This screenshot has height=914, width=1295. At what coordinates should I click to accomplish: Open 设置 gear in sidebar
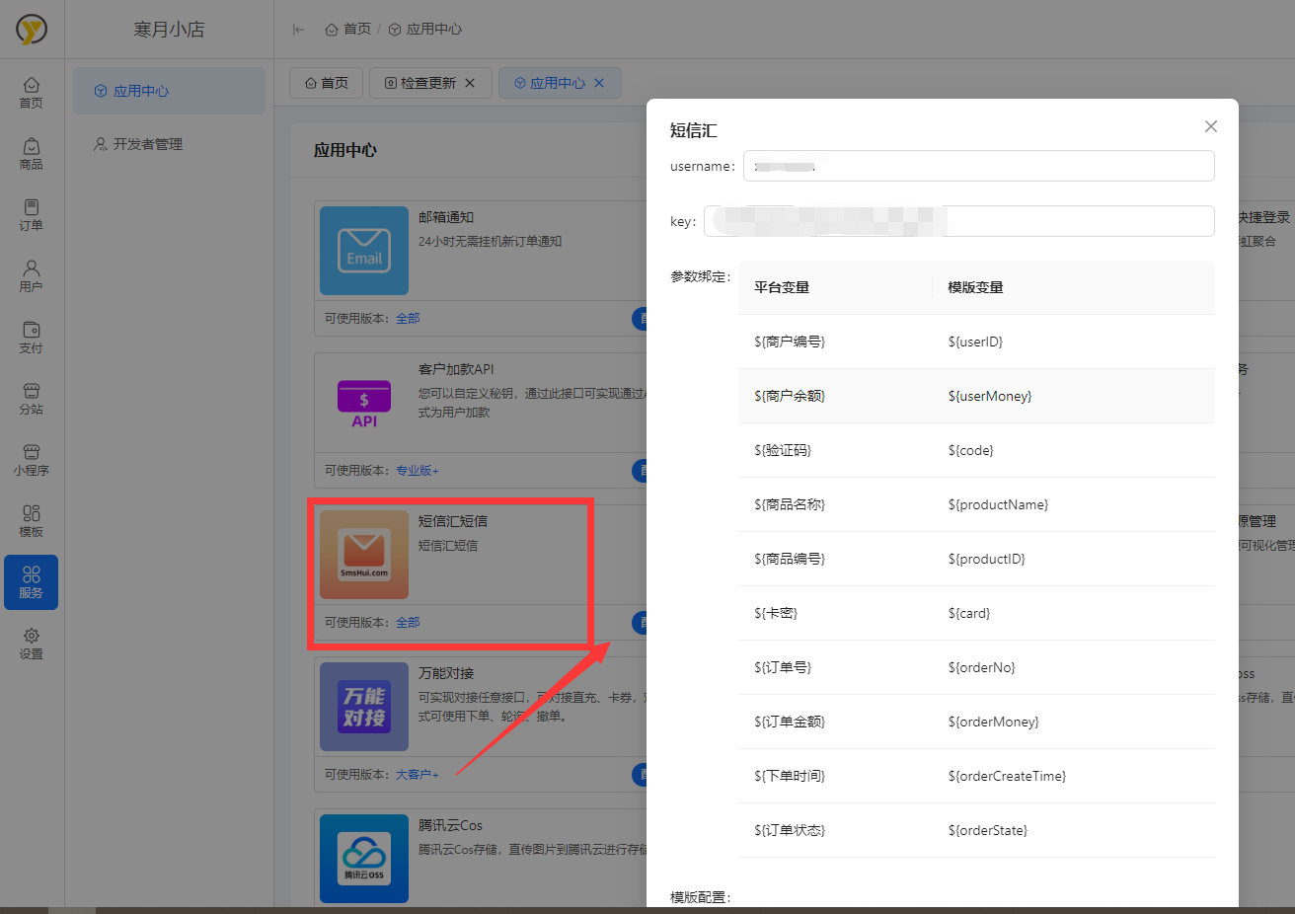32,644
